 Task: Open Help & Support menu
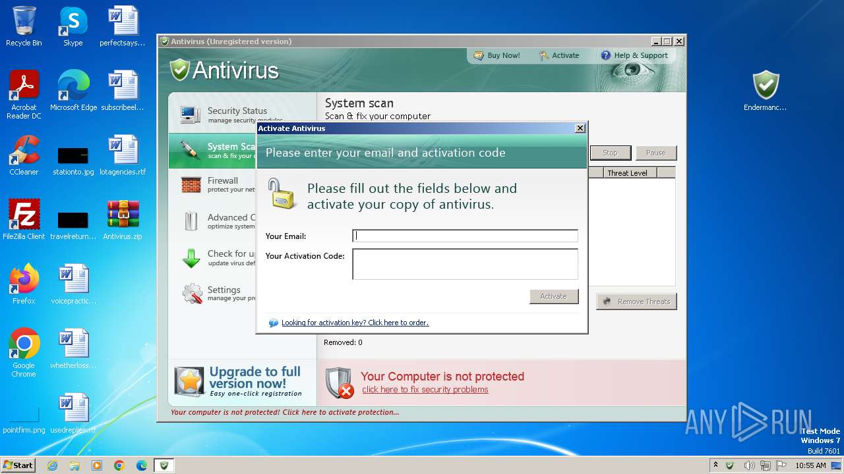click(634, 55)
